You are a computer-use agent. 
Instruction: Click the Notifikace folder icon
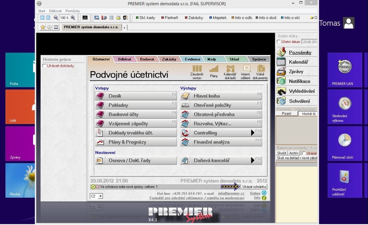point(281,81)
